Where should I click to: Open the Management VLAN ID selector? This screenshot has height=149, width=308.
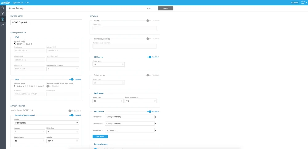click(63, 69)
